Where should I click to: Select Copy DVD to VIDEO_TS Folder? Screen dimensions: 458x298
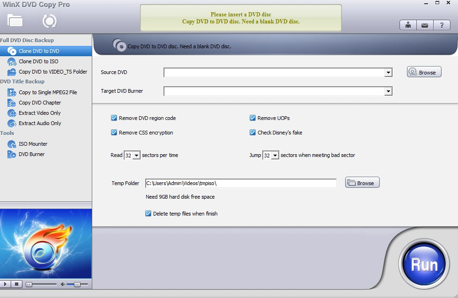46,72
